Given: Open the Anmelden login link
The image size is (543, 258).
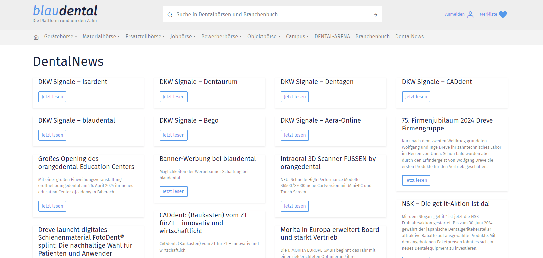Looking at the screenshot, I should [x=455, y=14].
